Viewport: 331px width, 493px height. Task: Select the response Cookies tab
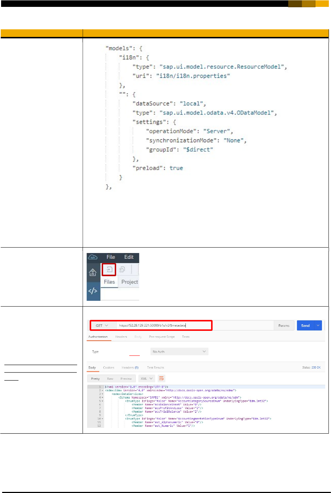point(109,367)
